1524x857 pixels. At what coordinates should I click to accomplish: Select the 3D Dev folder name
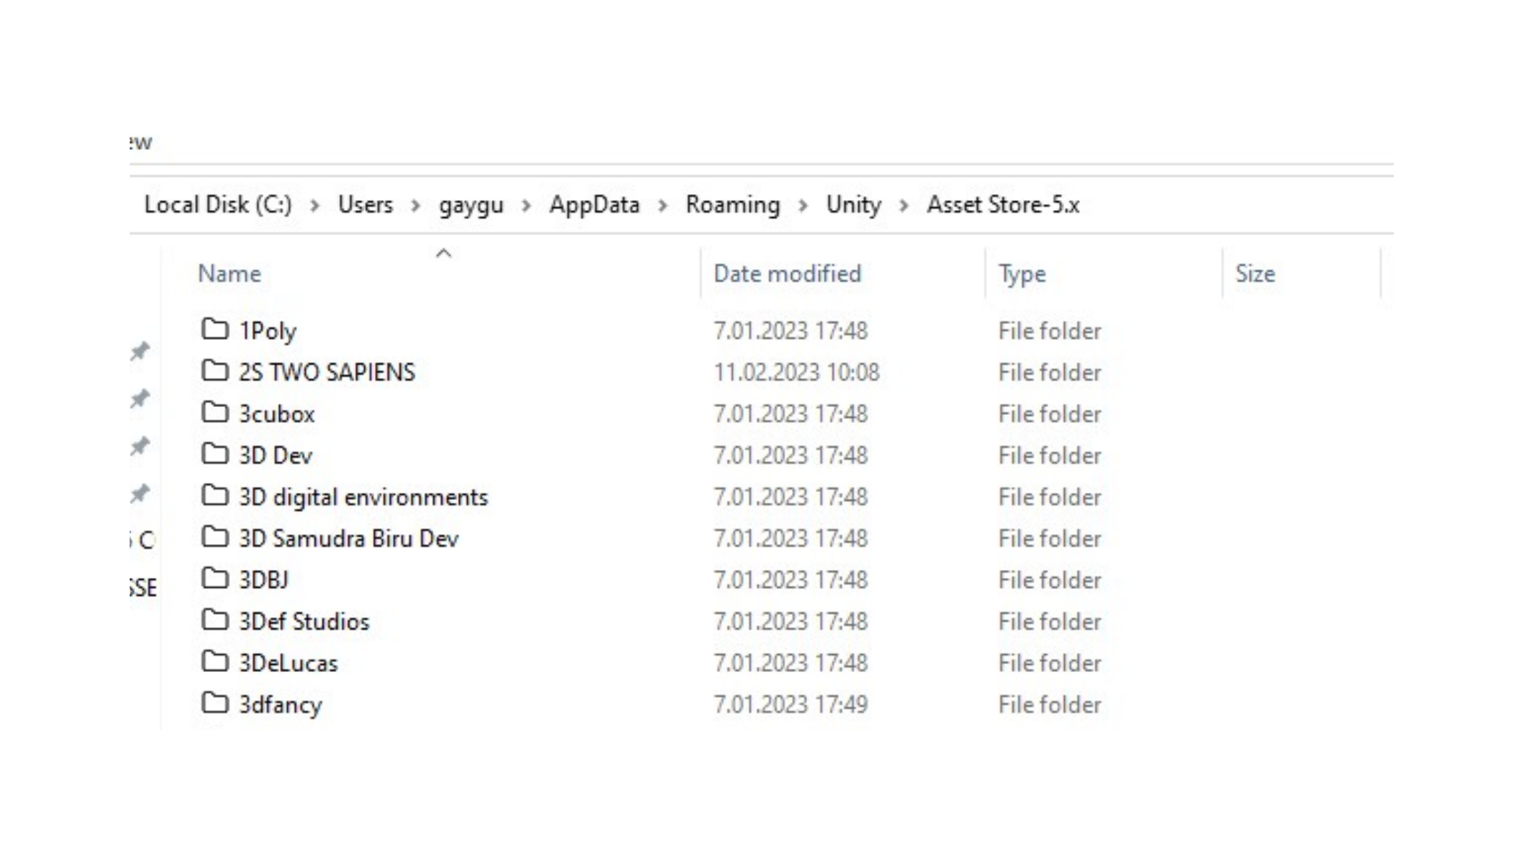276,456
